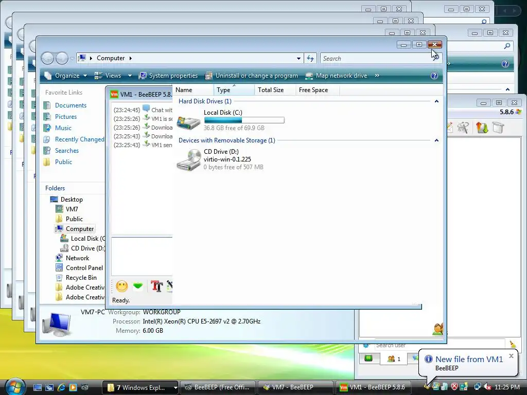The height and width of the screenshot is (395, 527).
Task: Click Switch between windows in Quick Launch
Action: pos(49,387)
